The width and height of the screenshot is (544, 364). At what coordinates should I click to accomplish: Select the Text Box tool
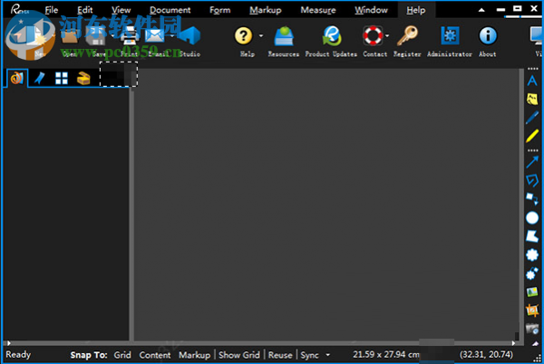click(532, 81)
